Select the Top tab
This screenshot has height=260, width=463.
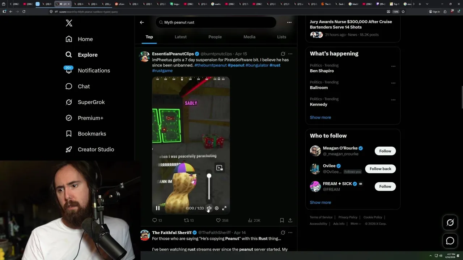click(x=149, y=37)
